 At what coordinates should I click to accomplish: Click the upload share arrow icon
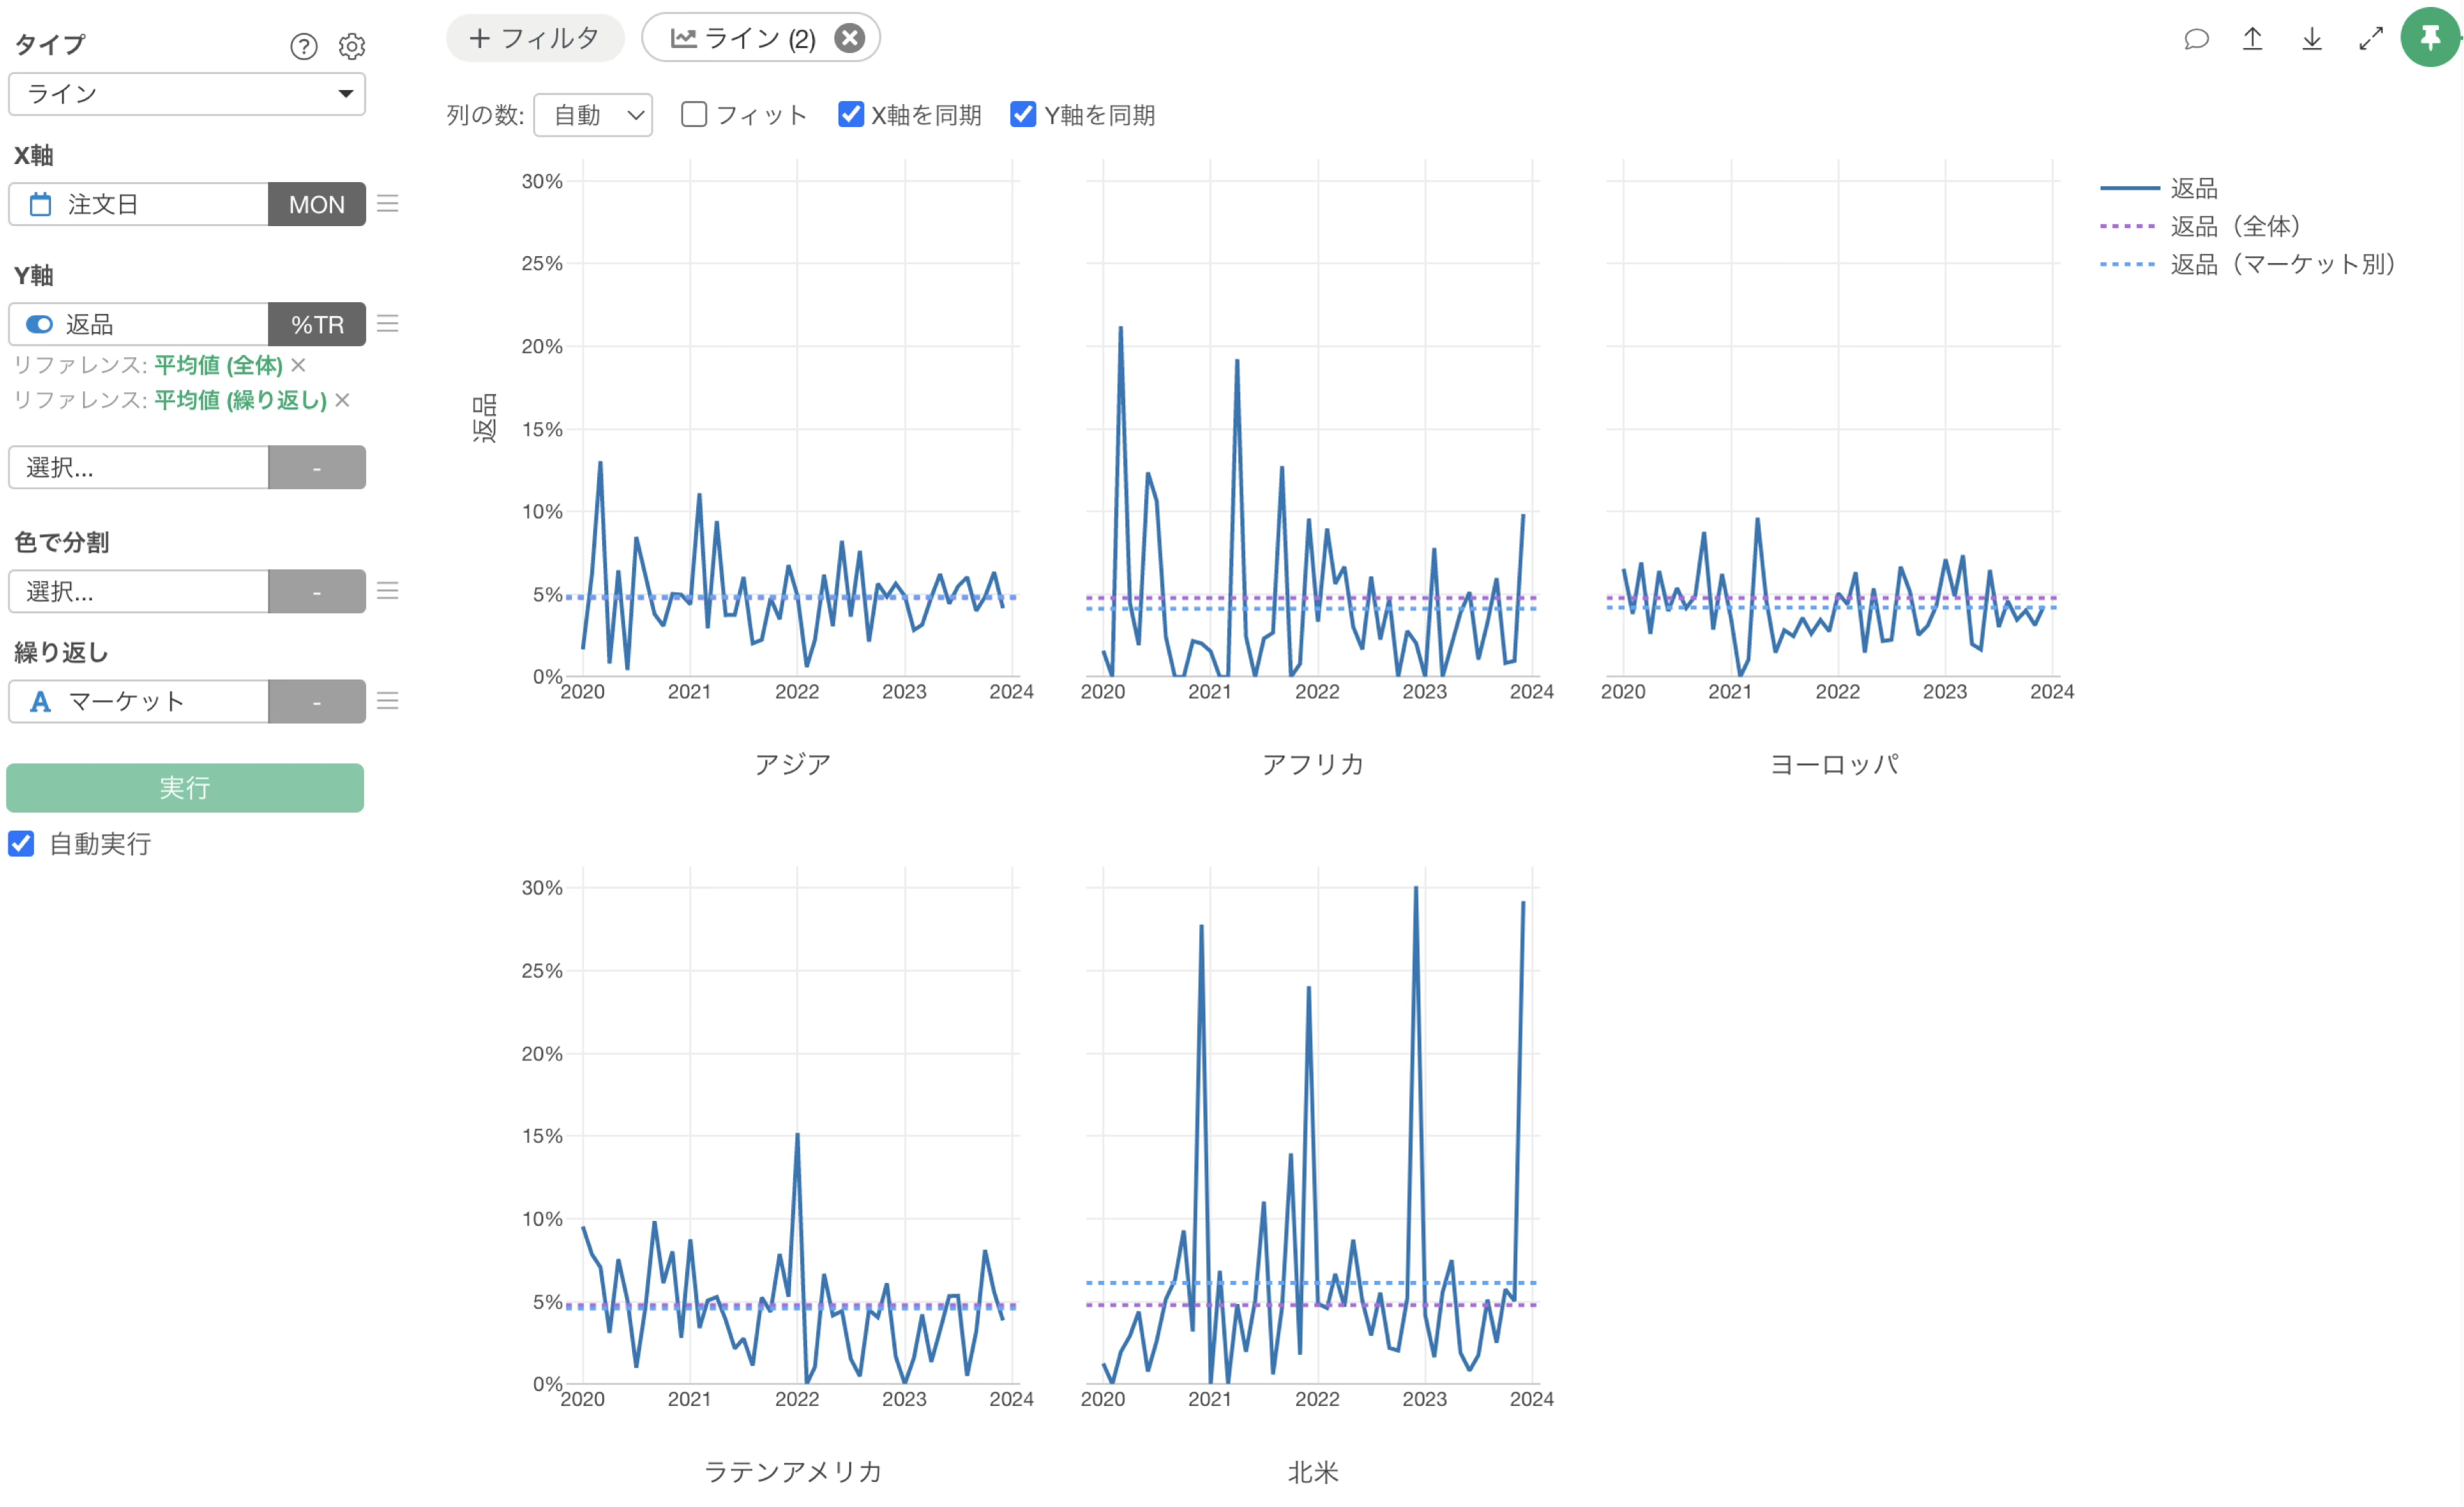2252,39
